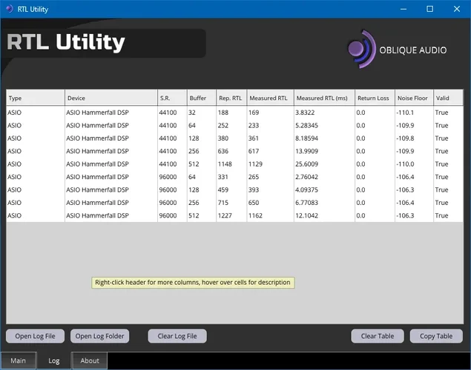Click the Valid column header
471x370 pixels.
pos(448,98)
